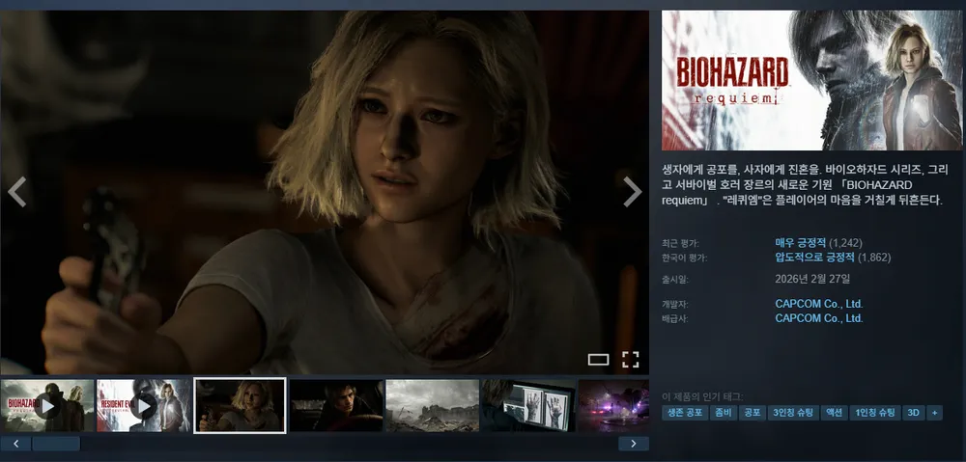The image size is (966, 462).
Task: Play the RESIDENT EVIL trailer thumbnail
Action: (x=144, y=405)
